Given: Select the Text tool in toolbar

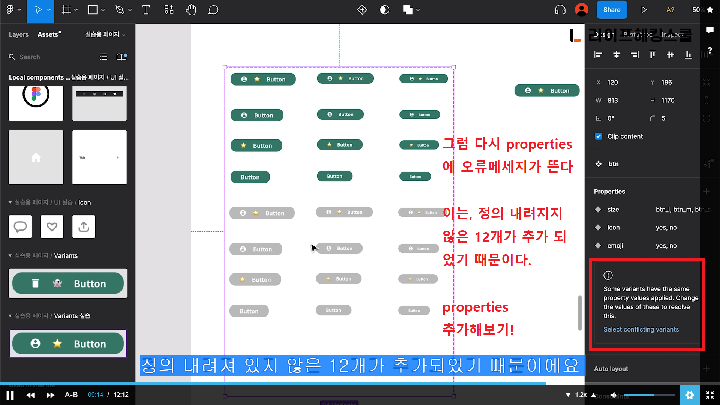Looking at the screenshot, I should 146,10.
